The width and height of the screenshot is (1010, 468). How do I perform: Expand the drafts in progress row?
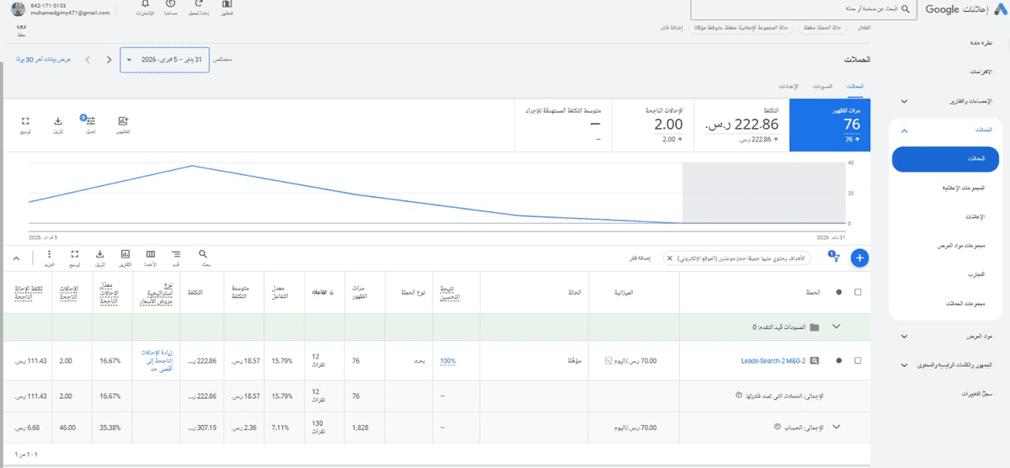coord(836,327)
